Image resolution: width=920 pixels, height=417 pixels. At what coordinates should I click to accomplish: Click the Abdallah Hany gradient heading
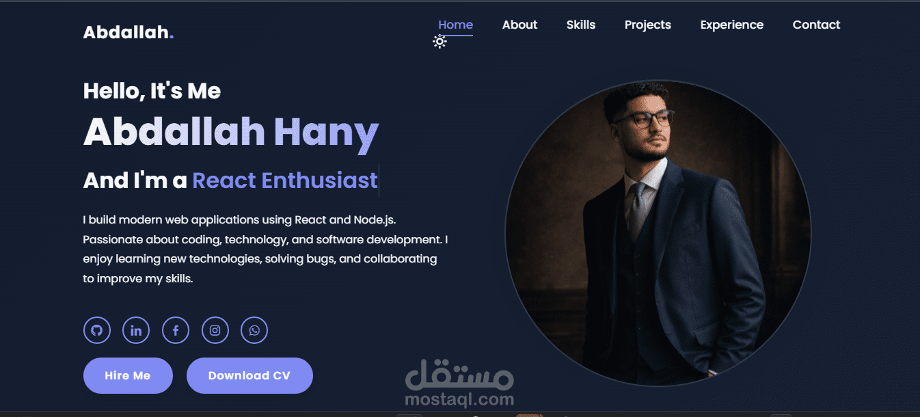231,132
